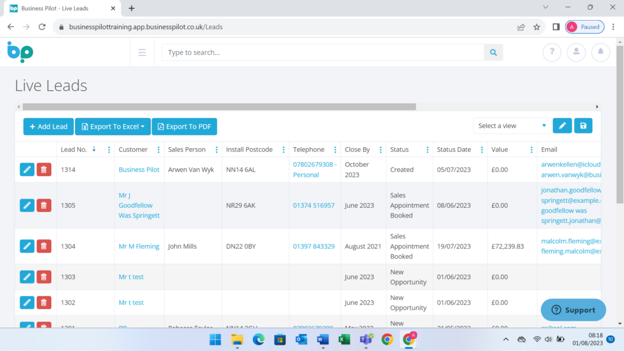624x351 pixels.
Task: Open Customer column options menu
Action: click(x=158, y=150)
